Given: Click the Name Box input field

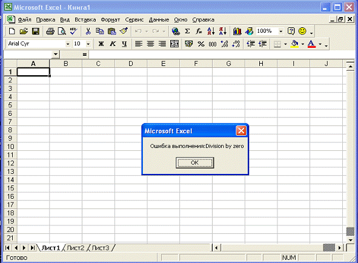Looking at the screenshot, I should 28,55.
